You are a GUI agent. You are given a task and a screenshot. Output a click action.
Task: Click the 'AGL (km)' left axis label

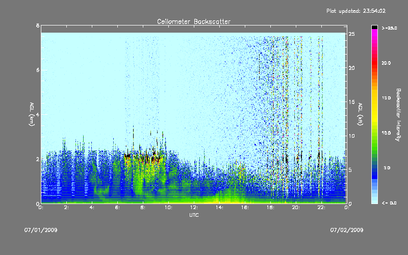(32, 114)
